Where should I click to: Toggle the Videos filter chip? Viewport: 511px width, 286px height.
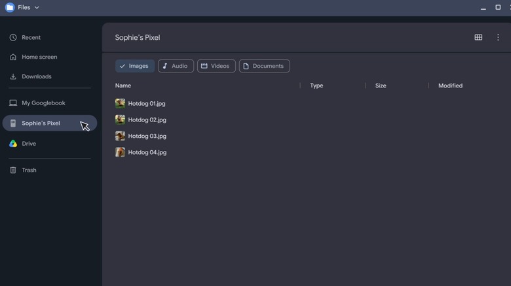(x=216, y=66)
